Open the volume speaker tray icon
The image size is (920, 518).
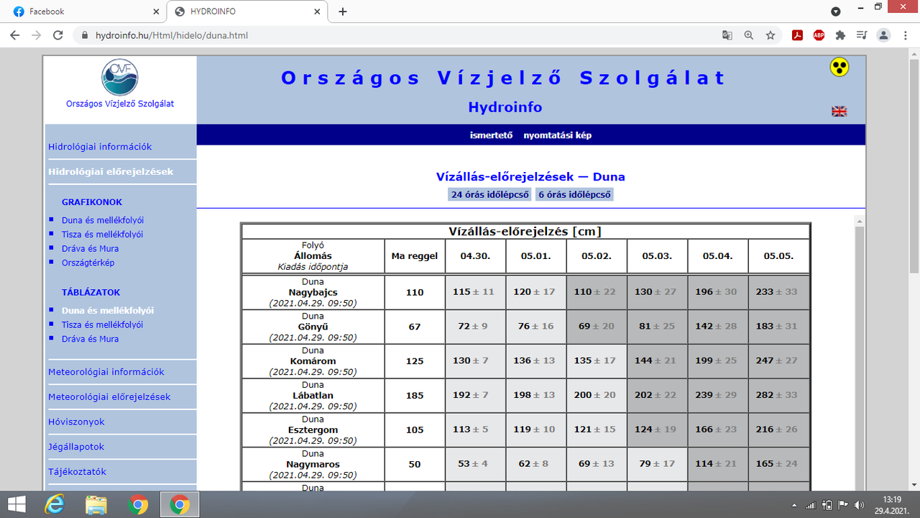coord(860,505)
